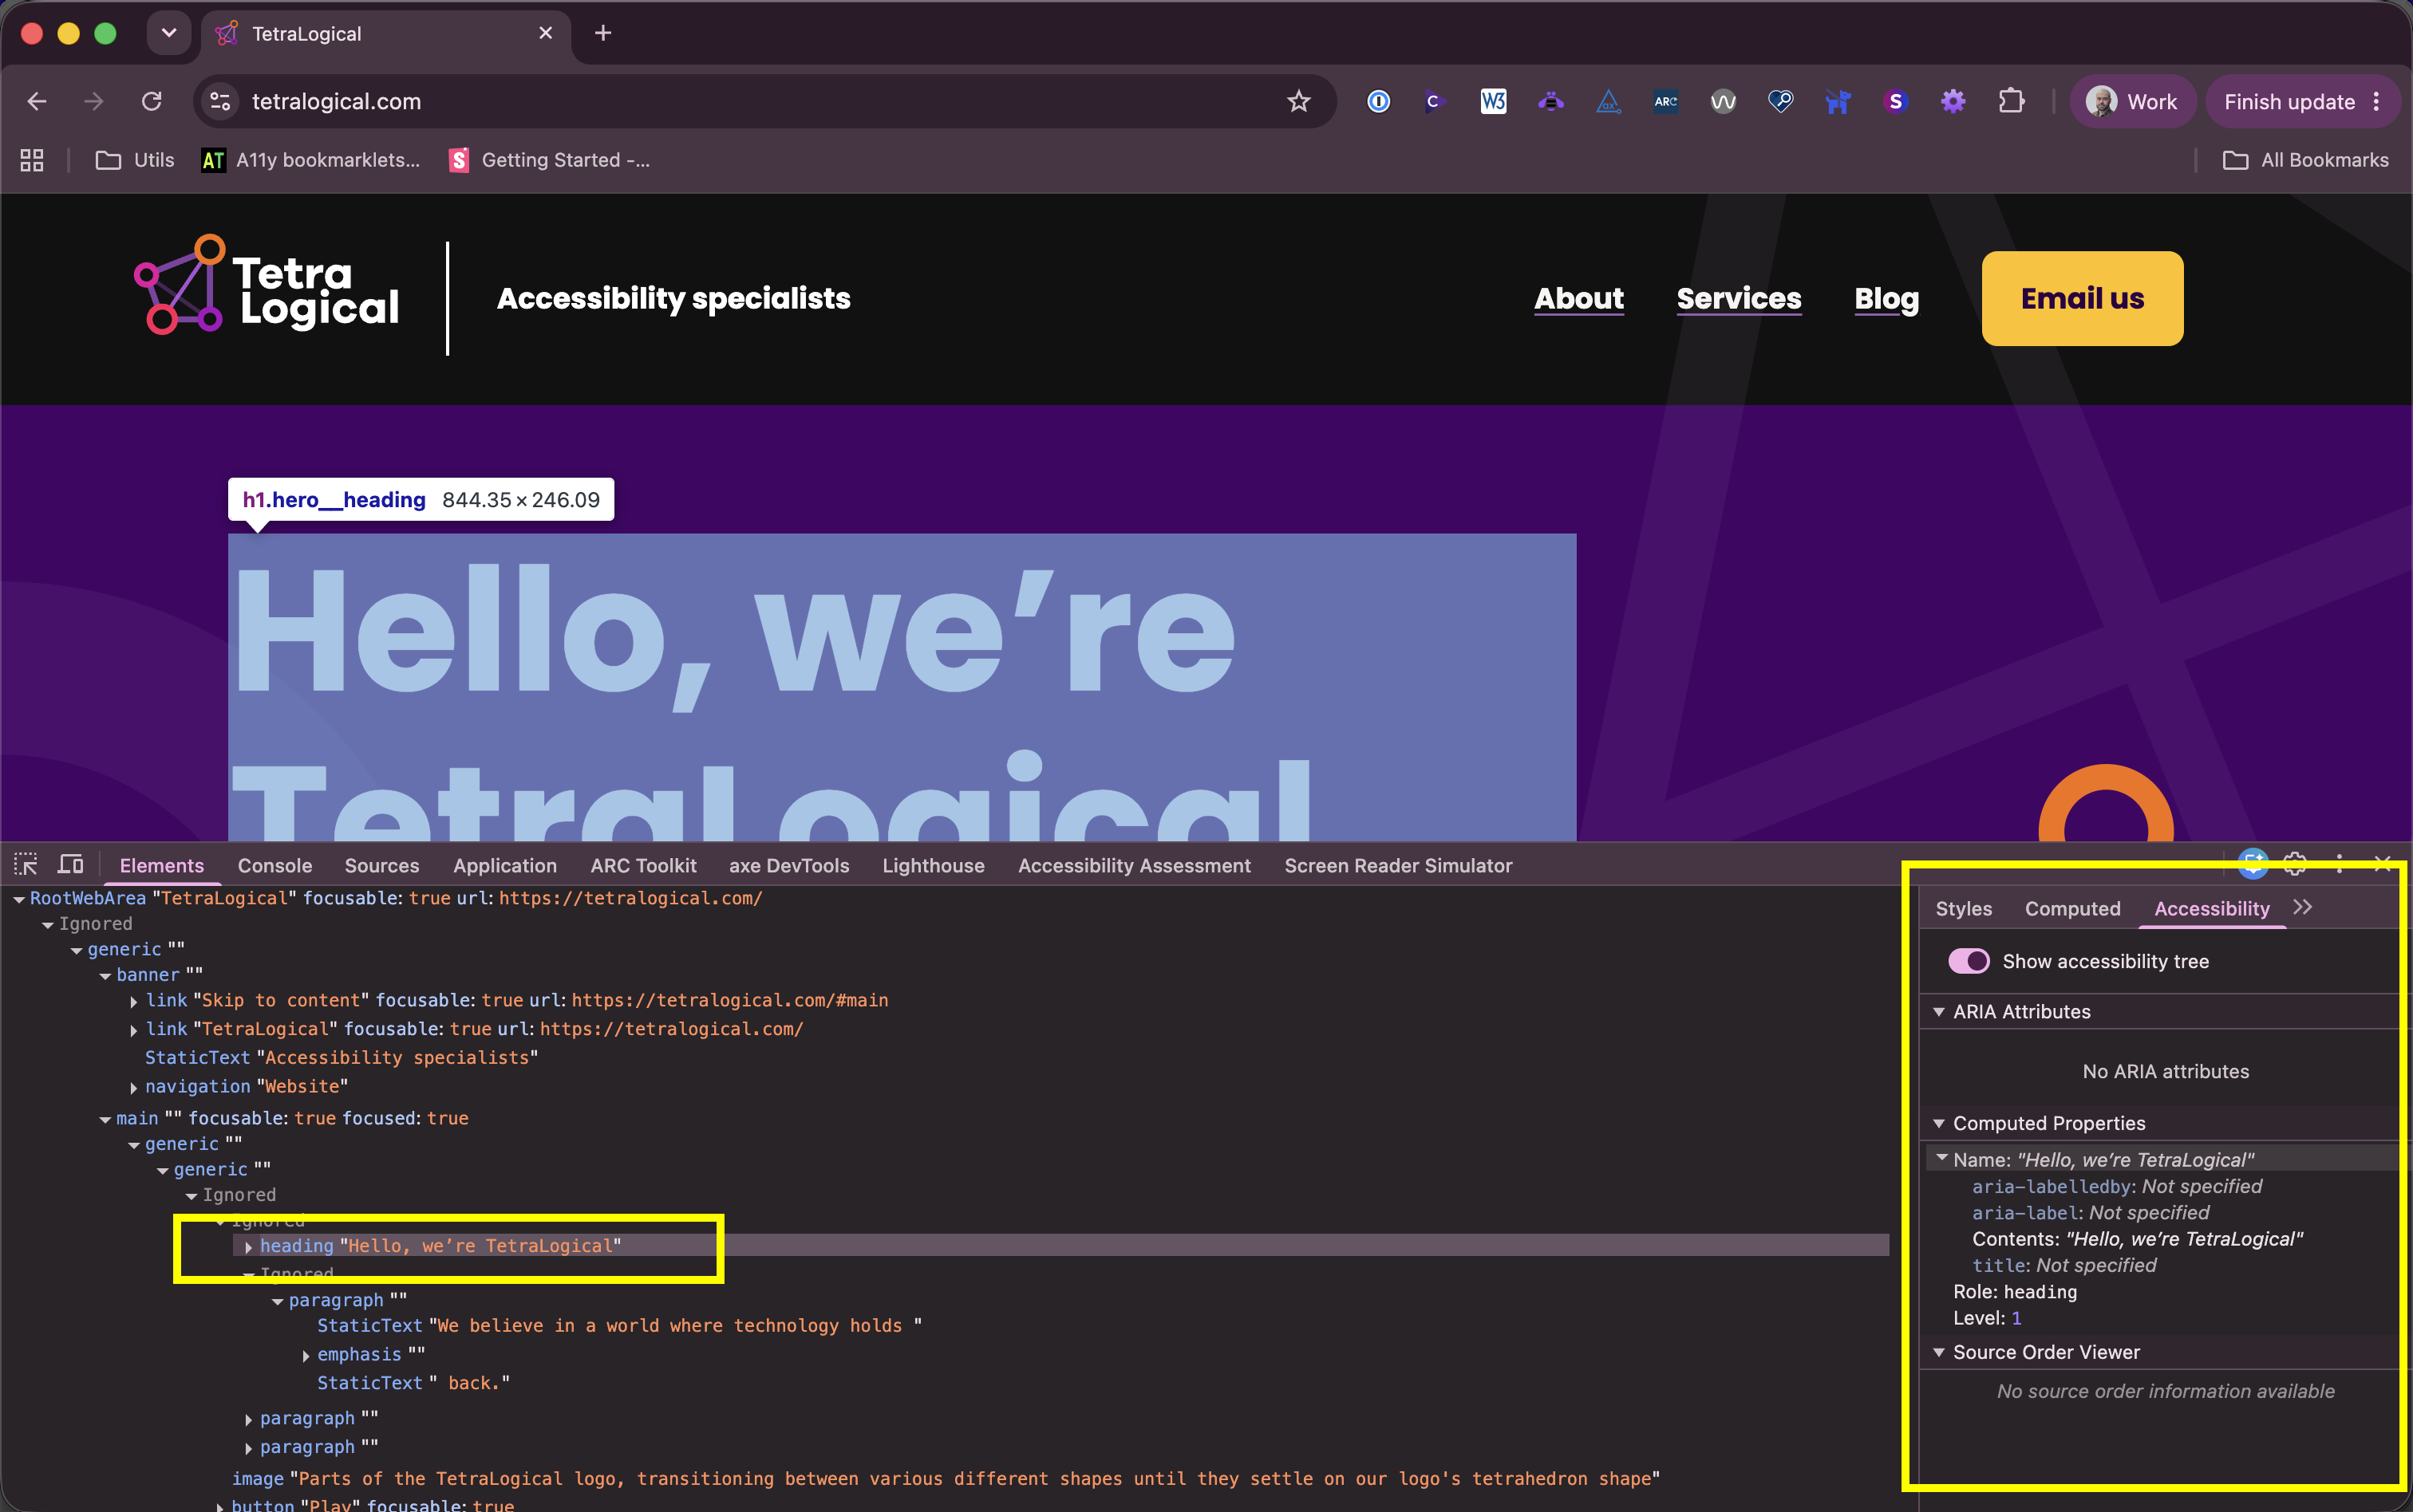Open a new browser tab
This screenshot has width=2413, height=1512.
point(603,33)
